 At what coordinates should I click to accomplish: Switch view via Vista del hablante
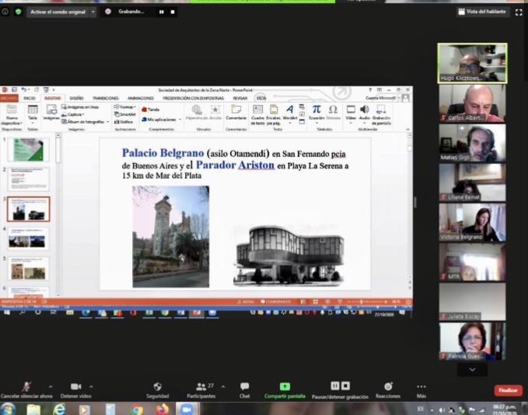pos(482,12)
